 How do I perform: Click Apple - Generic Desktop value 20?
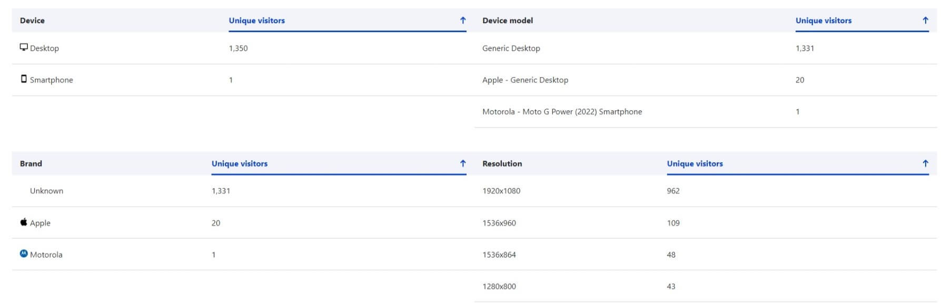click(800, 80)
